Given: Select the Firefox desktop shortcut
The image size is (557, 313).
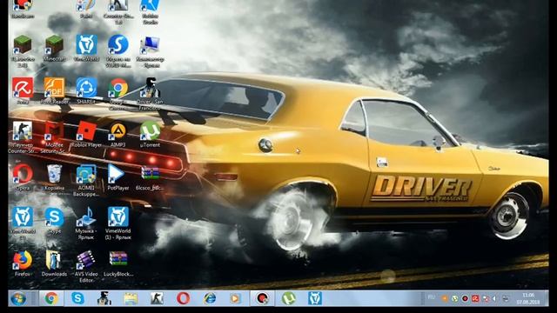Looking at the screenshot, I should tap(23, 263).
